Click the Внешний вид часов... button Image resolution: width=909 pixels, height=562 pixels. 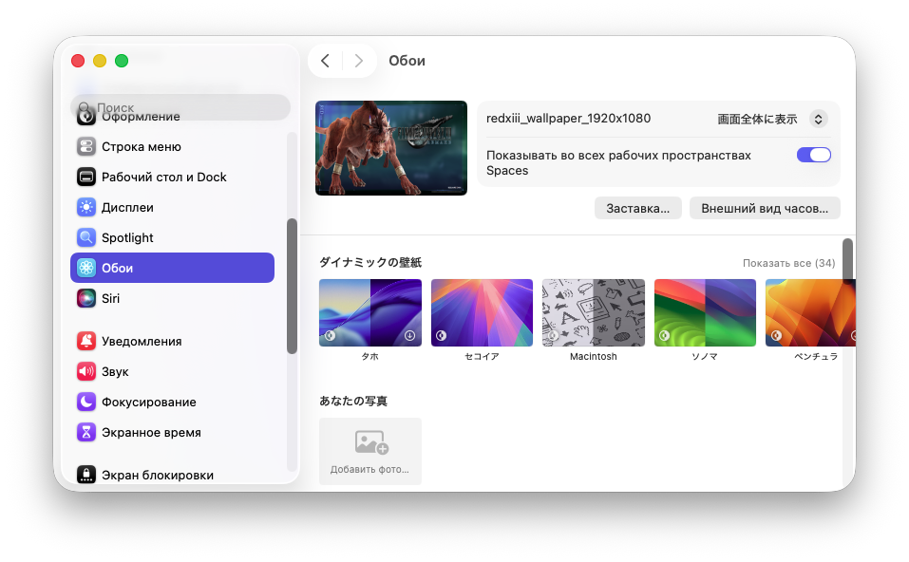(x=765, y=208)
